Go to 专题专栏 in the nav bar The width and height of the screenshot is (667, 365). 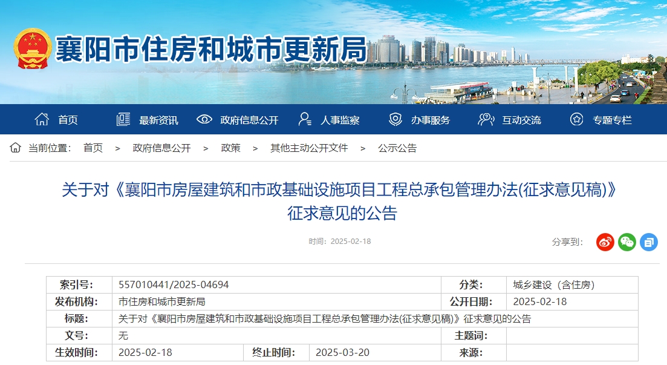pos(612,120)
